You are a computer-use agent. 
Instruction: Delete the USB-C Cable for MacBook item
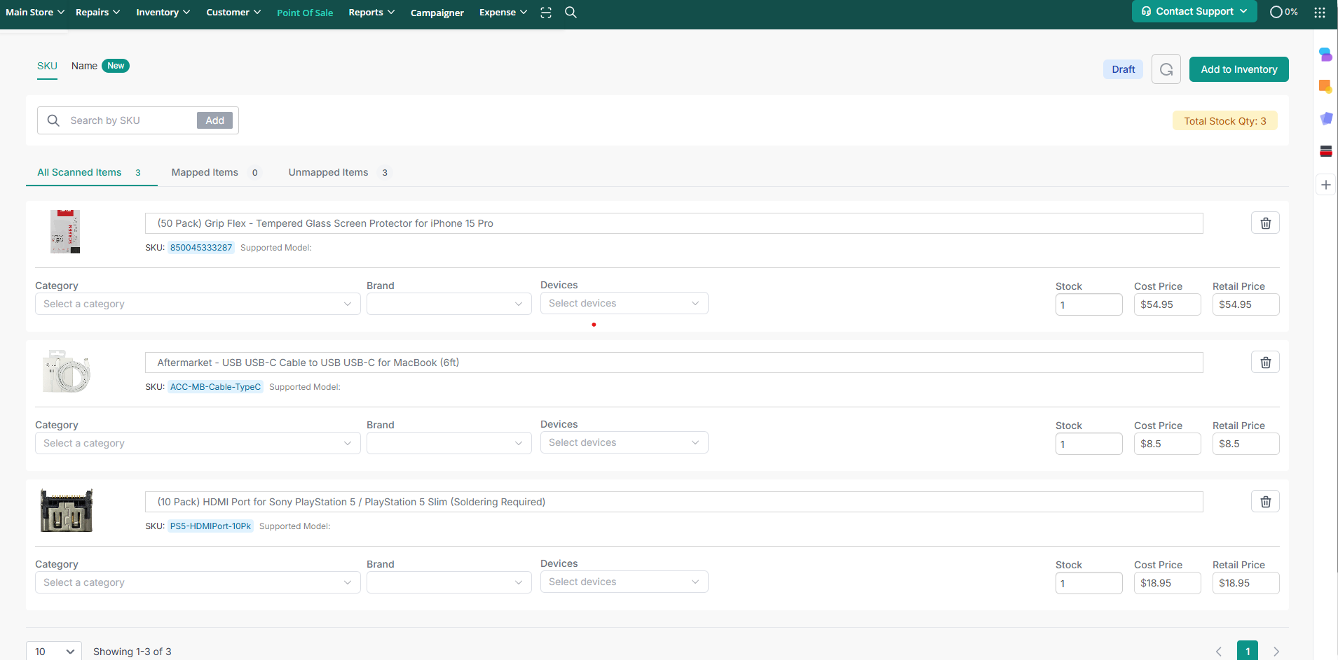1265,363
